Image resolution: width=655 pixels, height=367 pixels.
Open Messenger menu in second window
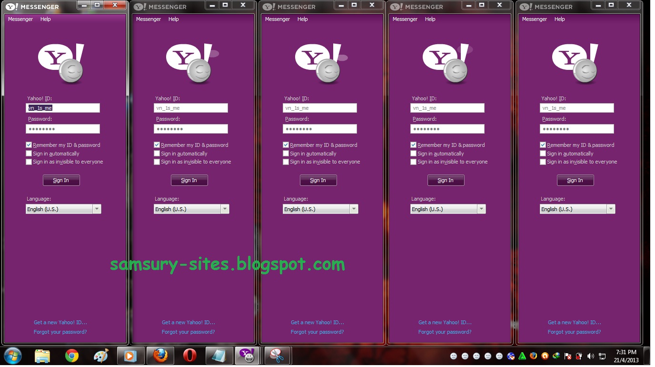(x=149, y=19)
